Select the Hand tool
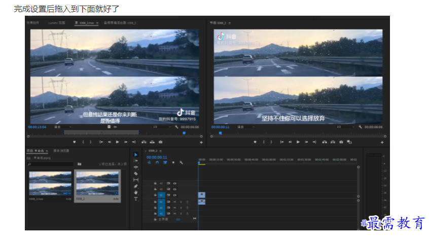429x239 pixels. click(x=136, y=192)
